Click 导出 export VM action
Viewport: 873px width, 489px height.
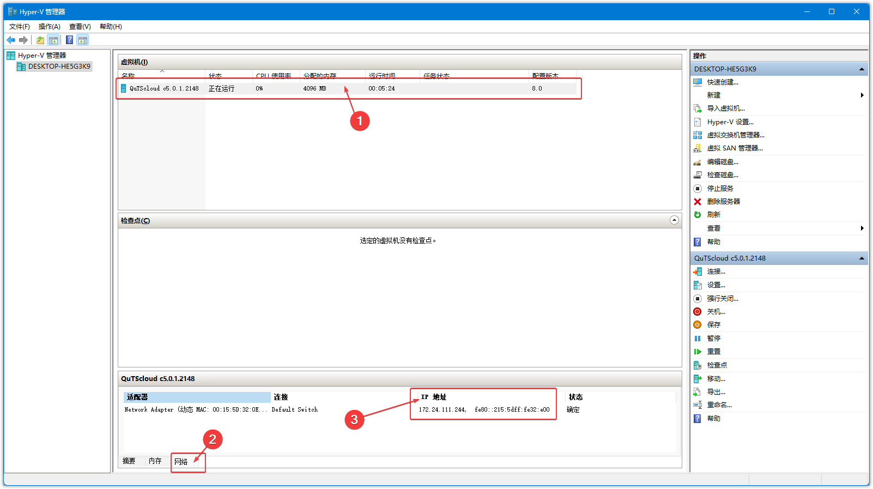click(x=716, y=392)
